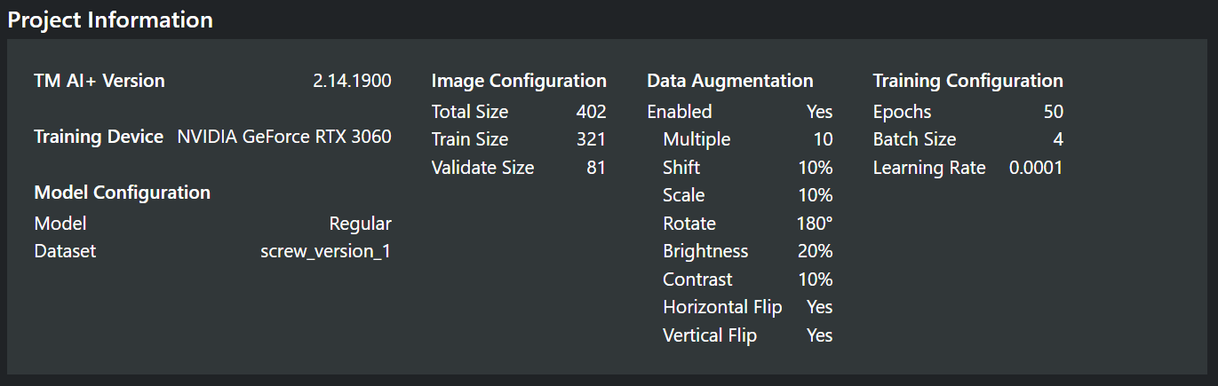Select the NVIDIA GeForce RTX 3060 device text
Image resolution: width=1218 pixels, height=386 pixels.
(x=284, y=137)
